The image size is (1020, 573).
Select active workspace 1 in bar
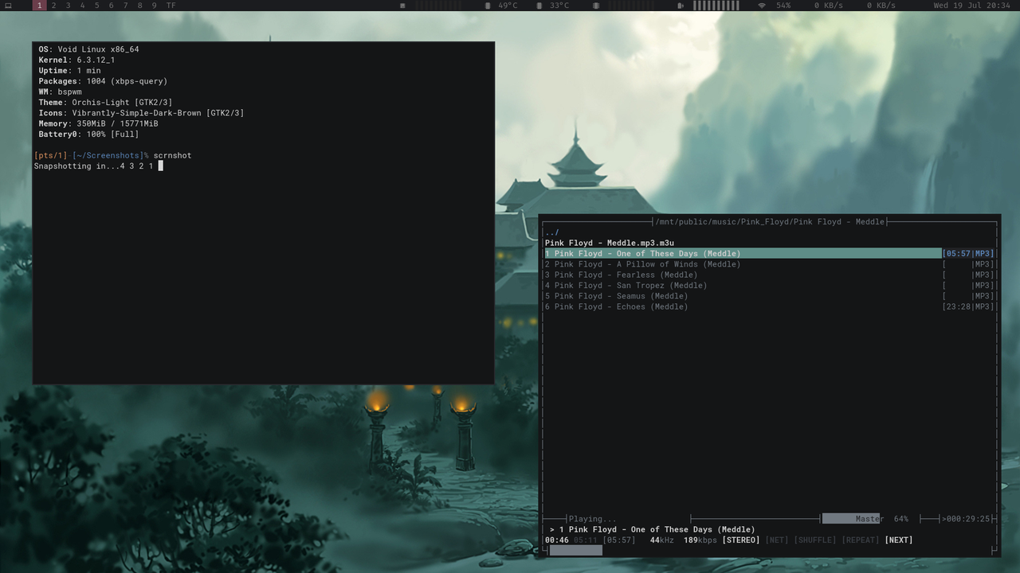tap(40, 6)
